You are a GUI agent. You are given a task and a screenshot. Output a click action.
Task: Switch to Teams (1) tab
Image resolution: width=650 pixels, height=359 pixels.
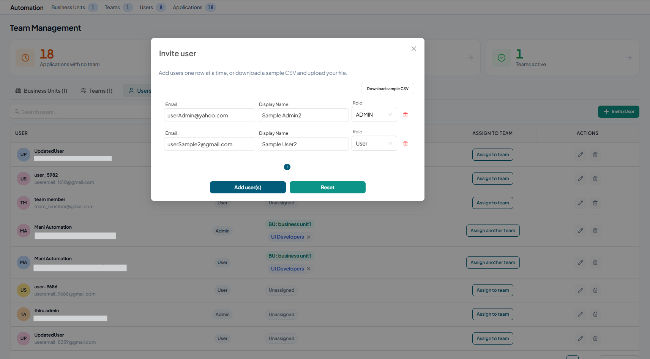(x=97, y=91)
